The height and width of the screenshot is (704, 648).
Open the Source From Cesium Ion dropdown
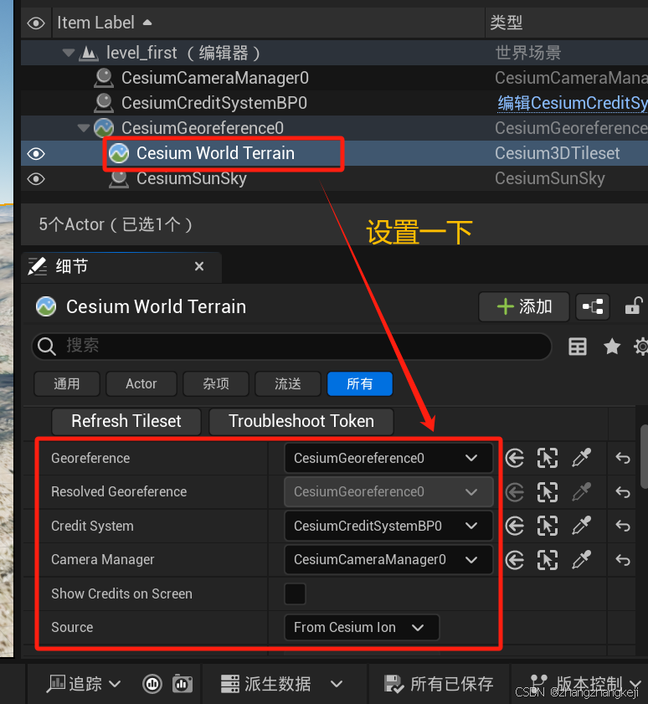[x=362, y=627]
